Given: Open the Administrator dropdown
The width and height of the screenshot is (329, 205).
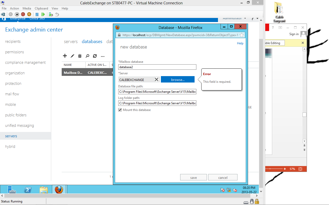Looking at the screenshot, I should click(234, 18).
